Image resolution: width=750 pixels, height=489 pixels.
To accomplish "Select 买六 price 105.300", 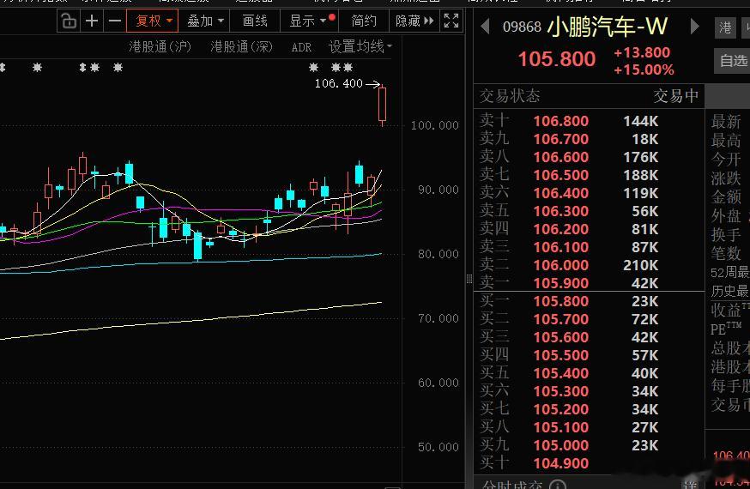I will [561, 391].
